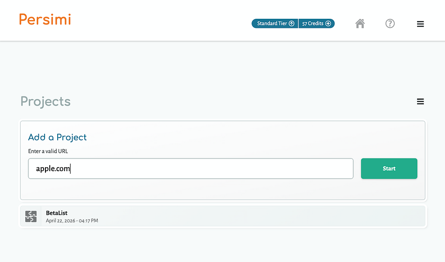Upgrade the Standard Tier plan
The height and width of the screenshot is (262, 445).
click(x=275, y=24)
